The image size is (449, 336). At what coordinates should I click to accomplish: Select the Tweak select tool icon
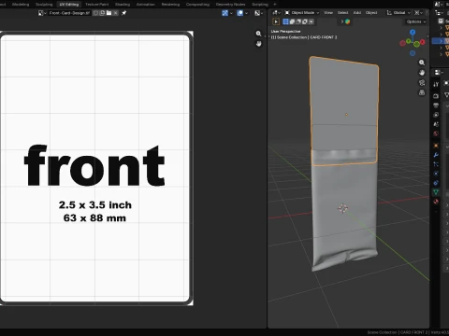276,21
